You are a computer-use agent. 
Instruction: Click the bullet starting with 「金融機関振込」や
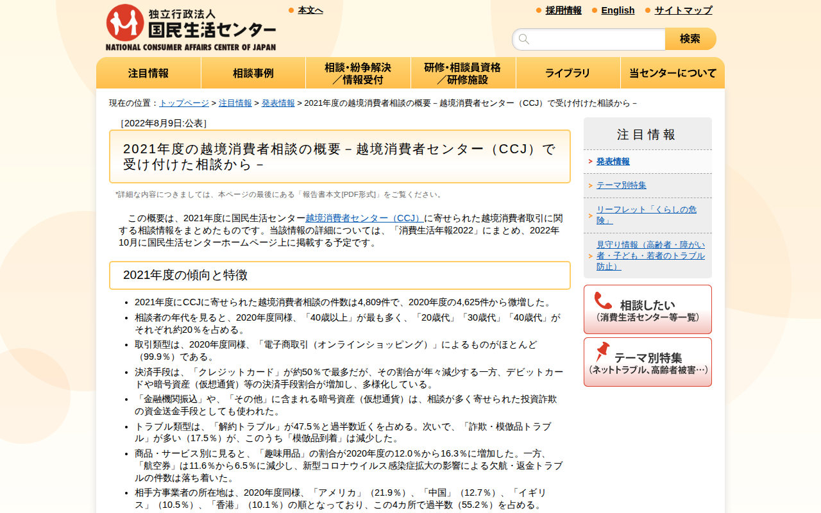pos(346,405)
